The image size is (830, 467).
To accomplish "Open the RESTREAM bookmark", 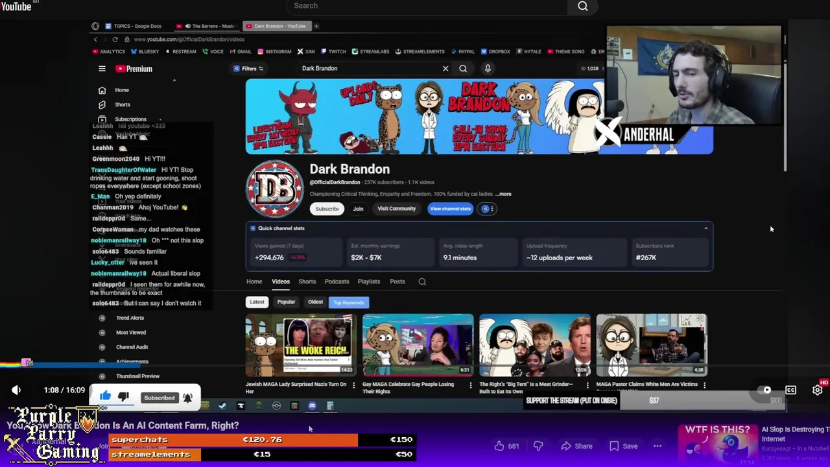I will 181,51.
